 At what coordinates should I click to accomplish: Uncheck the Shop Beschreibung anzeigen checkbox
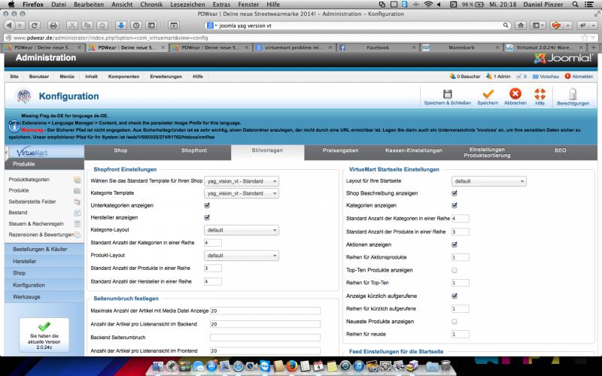coord(455,193)
